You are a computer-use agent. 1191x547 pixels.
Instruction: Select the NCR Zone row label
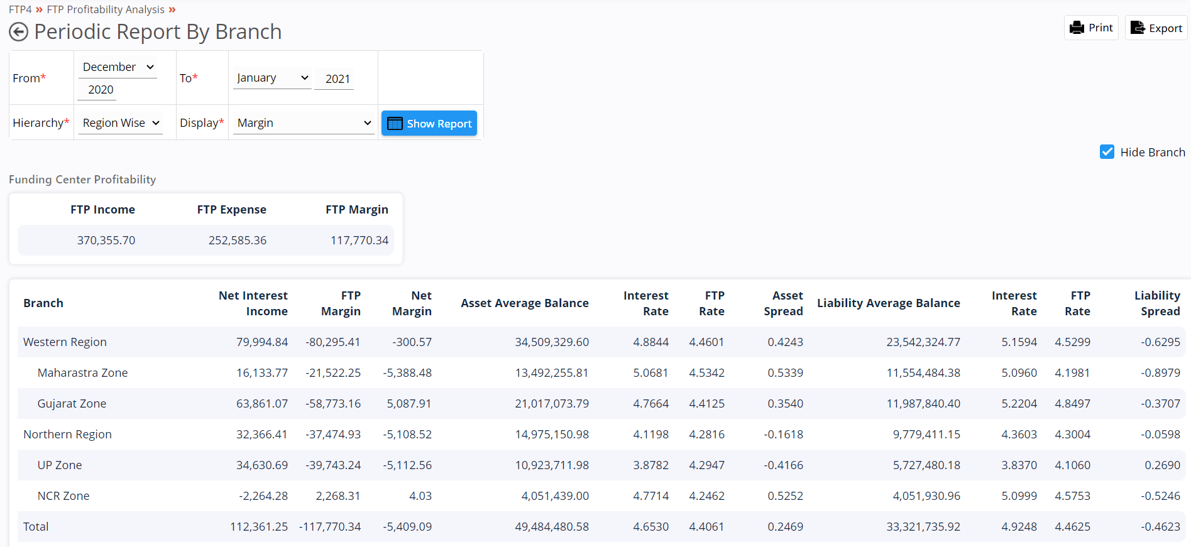point(63,496)
